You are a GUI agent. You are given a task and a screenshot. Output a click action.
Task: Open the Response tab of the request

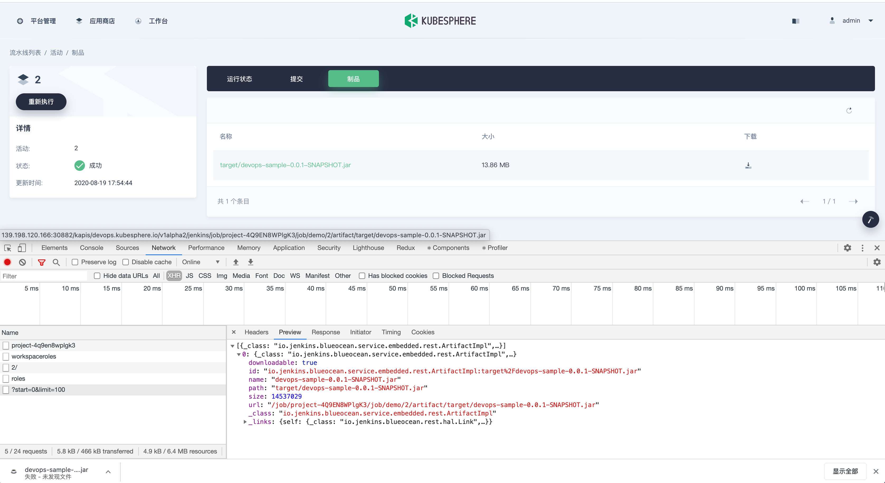point(326,332)
